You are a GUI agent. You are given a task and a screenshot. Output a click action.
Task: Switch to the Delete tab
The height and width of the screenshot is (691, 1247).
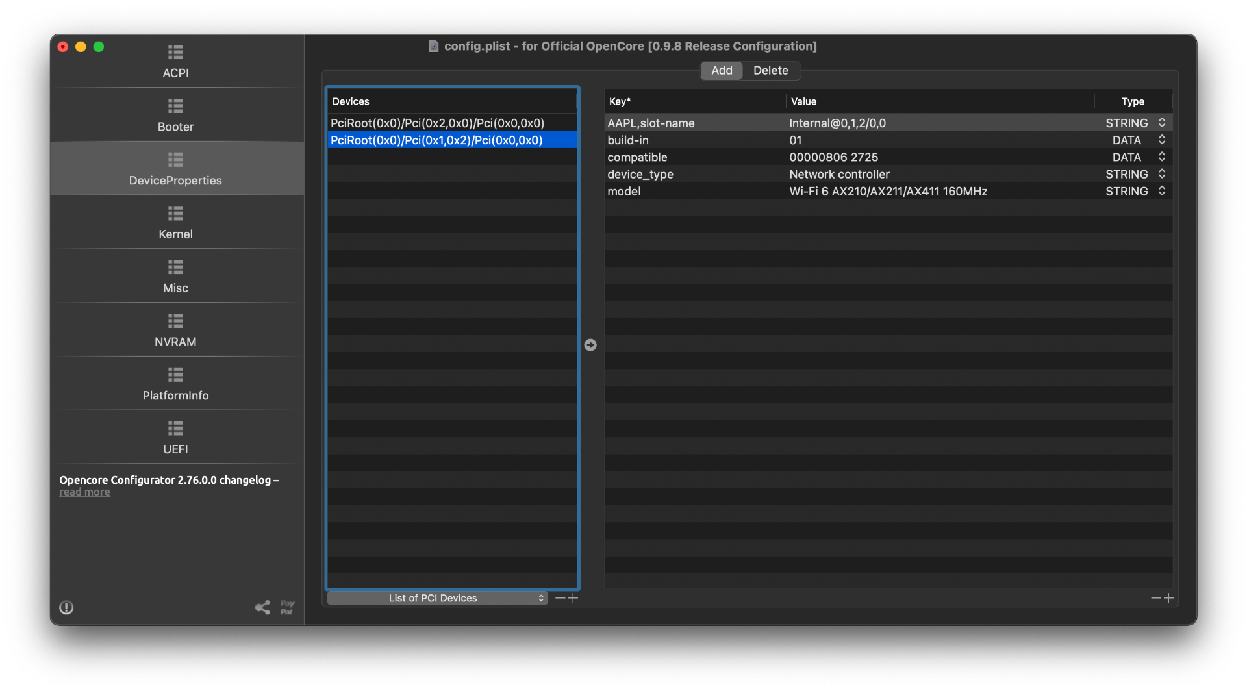click(771, 70)
